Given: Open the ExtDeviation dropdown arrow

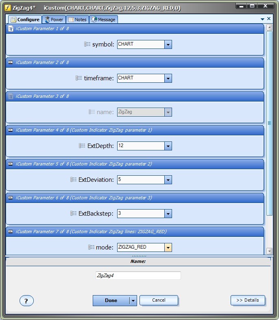Looking at the screenshot, I should [x=168, y=180].
